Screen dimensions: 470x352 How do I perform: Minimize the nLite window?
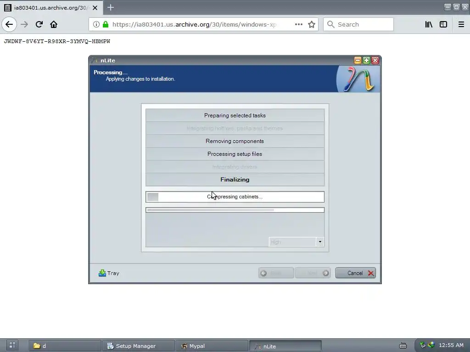(x=358, y=60)
